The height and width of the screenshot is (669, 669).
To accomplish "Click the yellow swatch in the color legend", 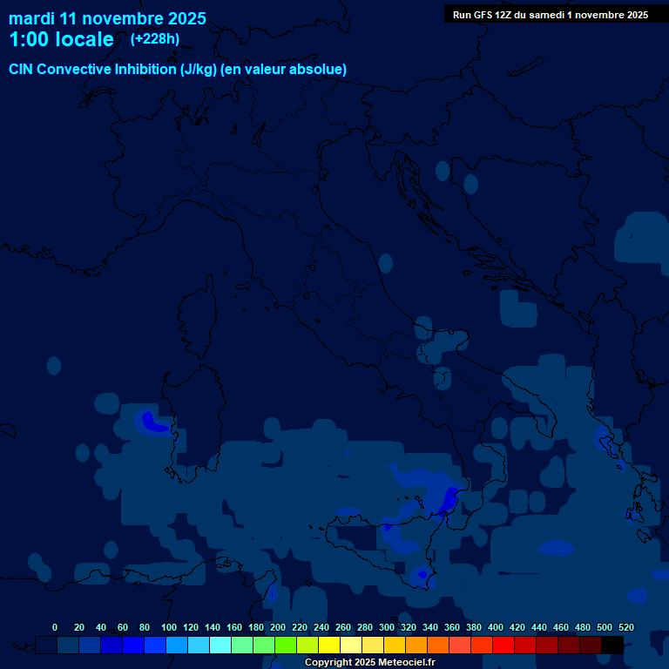I will click(x=329, y=645).
